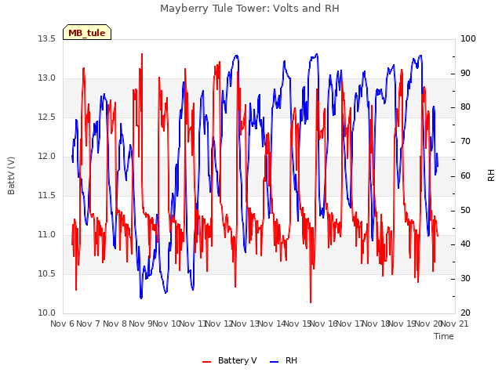Click the 90 right axis tick label
This screenshot has height=376, width=502.
tap(465, 73)
